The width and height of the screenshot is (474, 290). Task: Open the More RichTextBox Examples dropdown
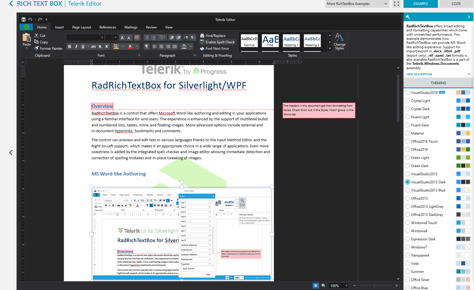(357, 4)
